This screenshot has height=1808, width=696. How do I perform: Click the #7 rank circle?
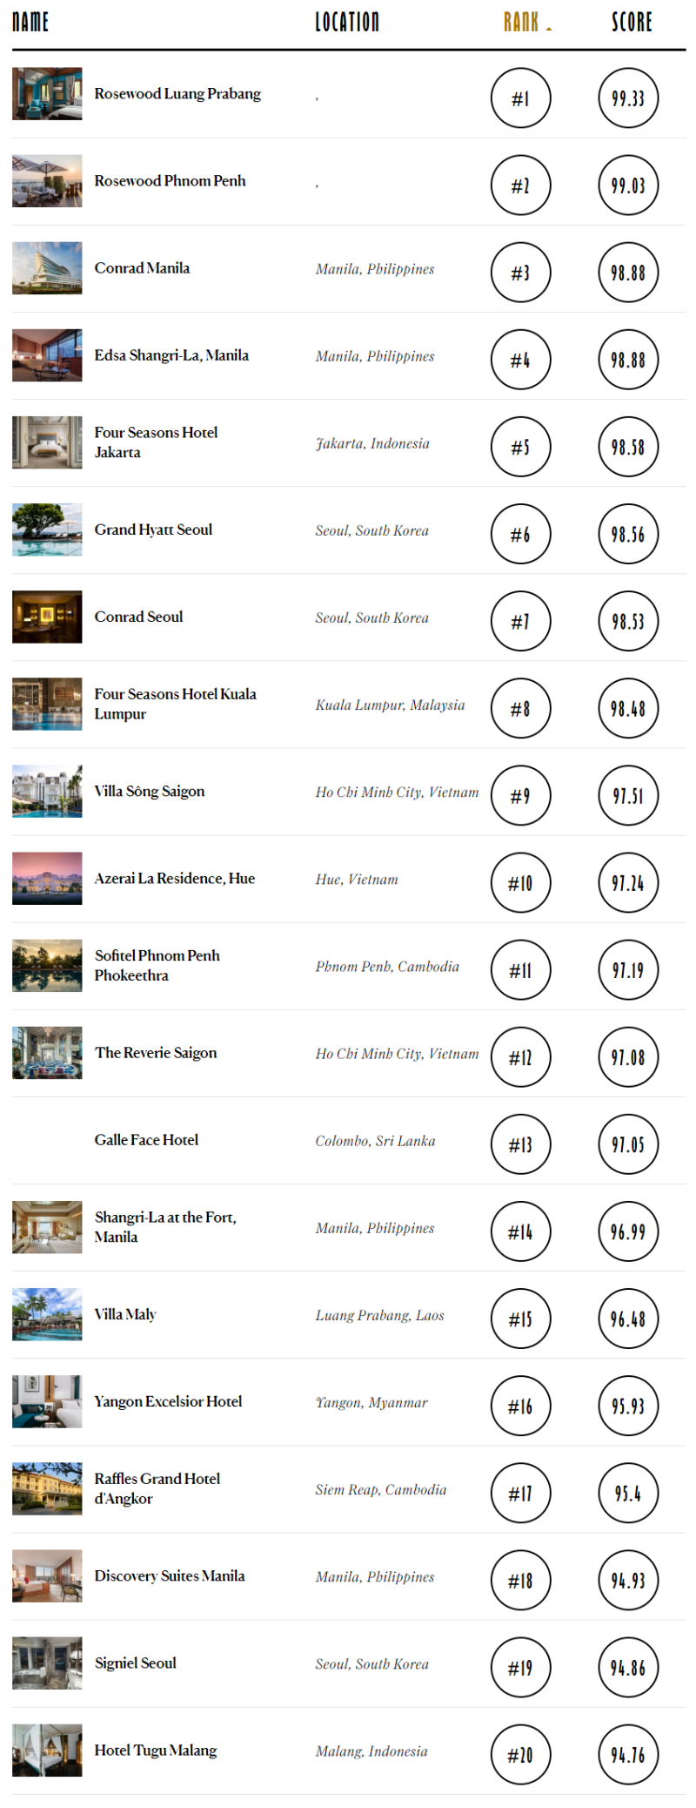point(520,622)
